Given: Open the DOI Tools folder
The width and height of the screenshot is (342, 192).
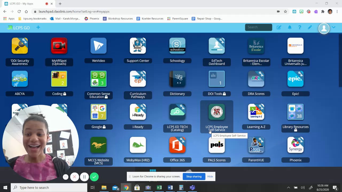Looking at the screenshot, I should pyautogui.click(x=217, y=79).
